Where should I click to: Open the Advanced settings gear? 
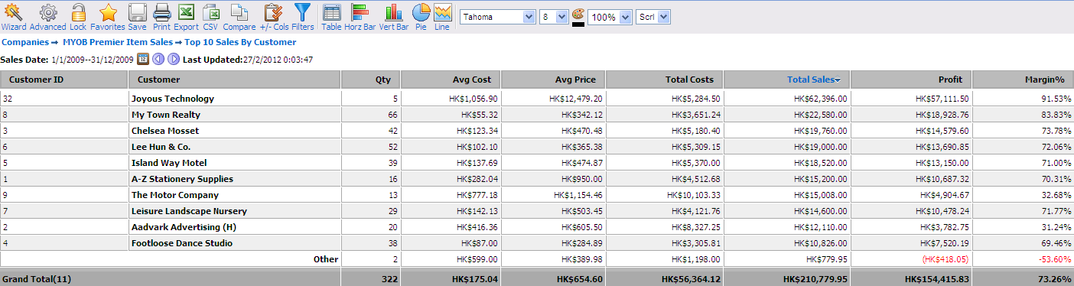coord(48,16)
